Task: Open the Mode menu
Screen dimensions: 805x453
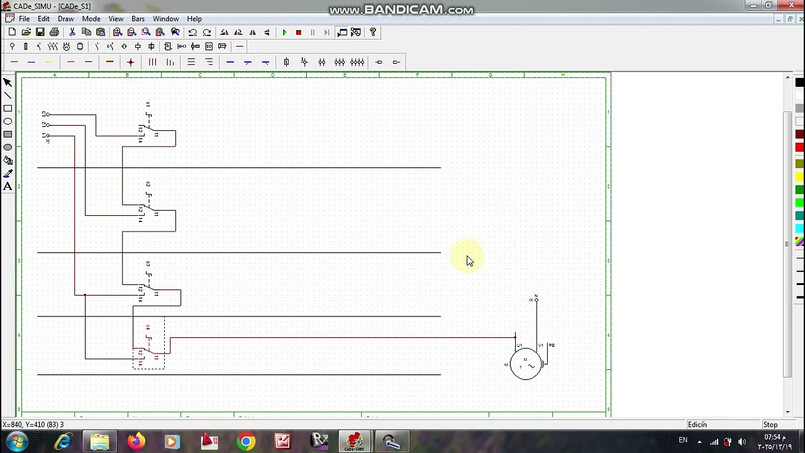Action: point(91,19)
